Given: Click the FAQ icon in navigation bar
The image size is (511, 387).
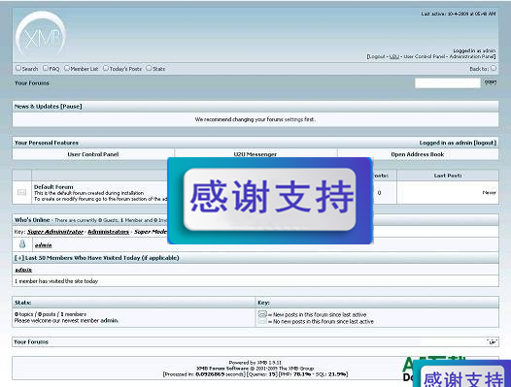Looking at the screenshot, I should click(46, 68).
